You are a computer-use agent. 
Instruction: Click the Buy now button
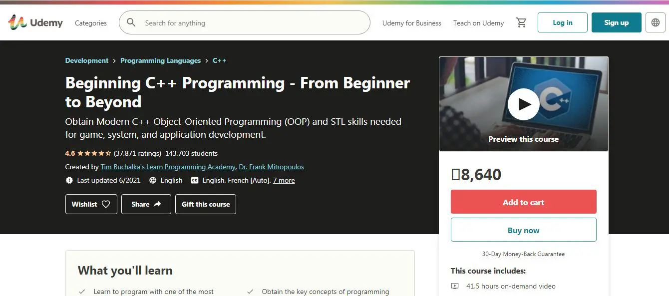point(523,230)
